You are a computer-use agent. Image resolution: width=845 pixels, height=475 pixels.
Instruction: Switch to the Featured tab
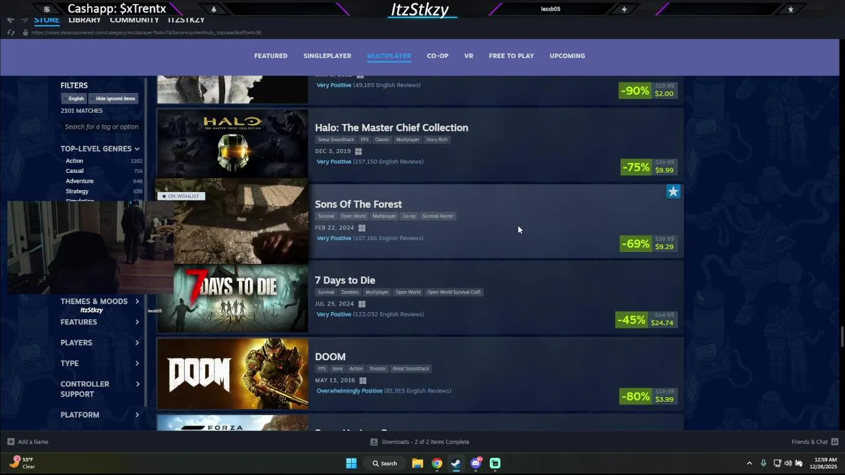click(x=271, y=56)
